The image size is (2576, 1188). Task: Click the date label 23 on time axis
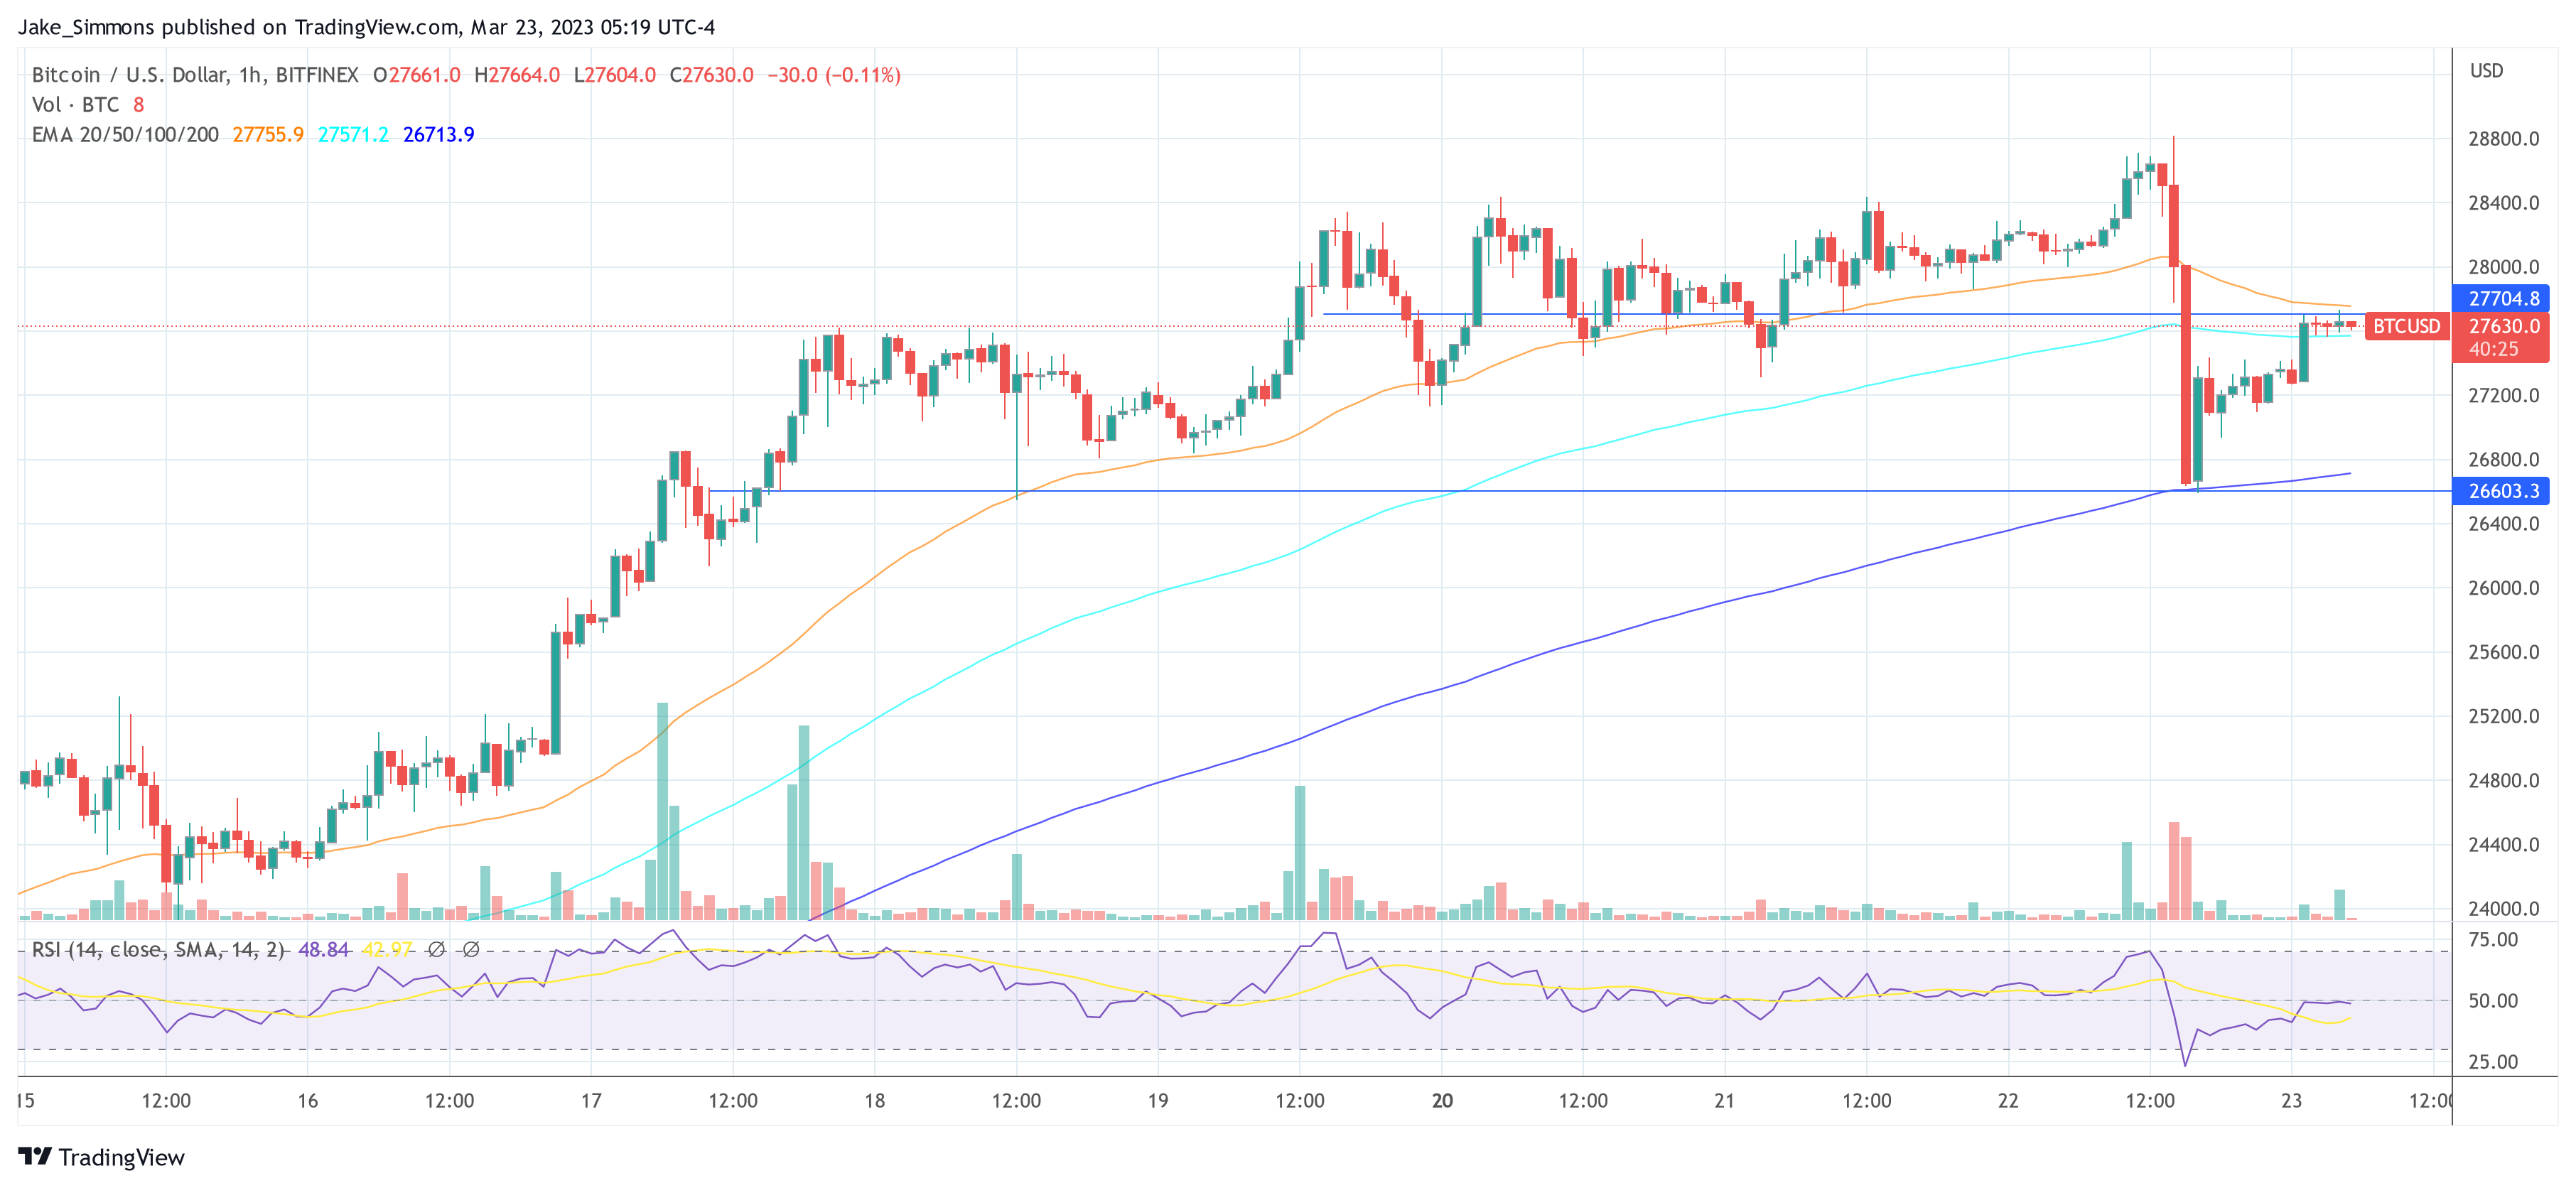pyautogui.click(x=2291, y=1101)
